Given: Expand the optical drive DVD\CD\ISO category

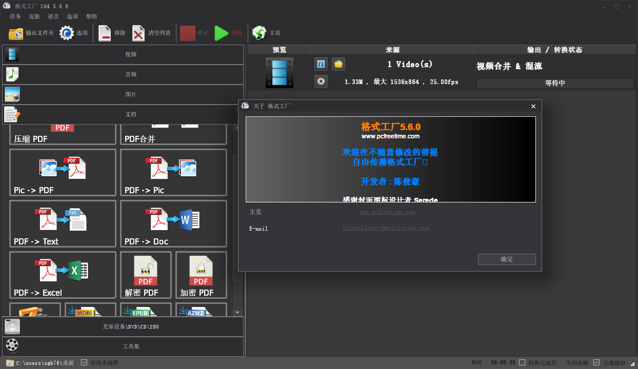Looking at the screenshot, I should 123,326.
